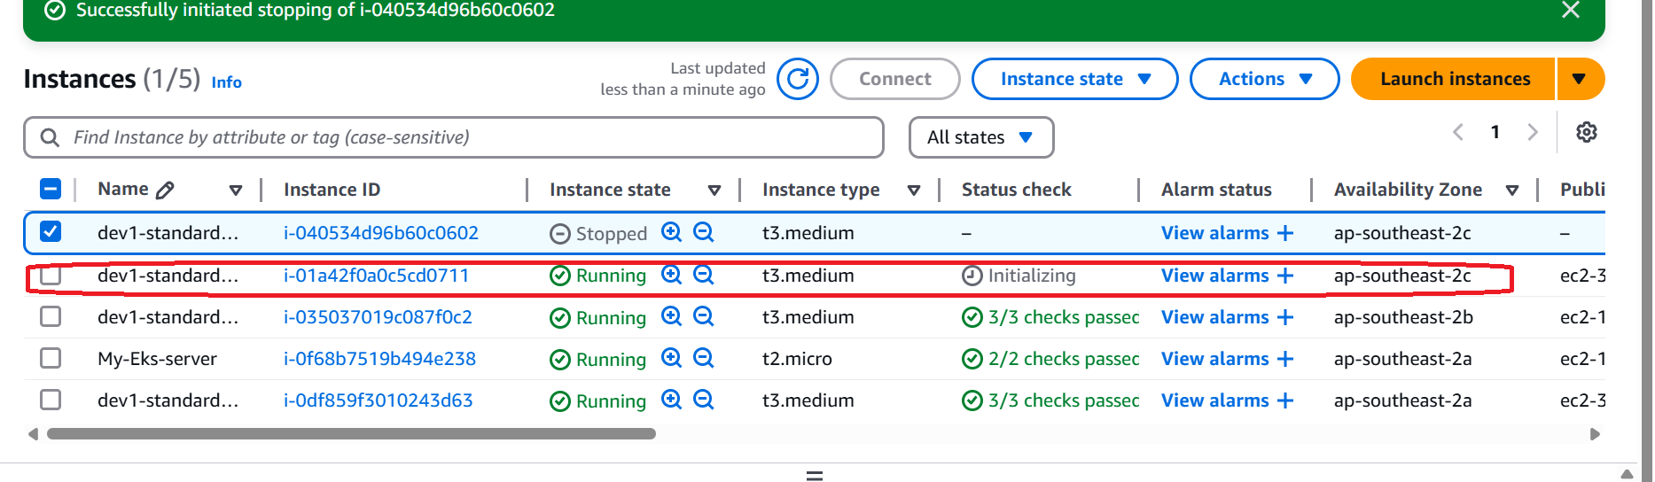
Task: Refresh the instances list
Action: click(798, 79)
